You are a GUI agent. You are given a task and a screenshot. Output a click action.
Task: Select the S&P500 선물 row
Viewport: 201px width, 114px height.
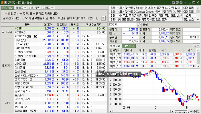[x=61, y=48]
